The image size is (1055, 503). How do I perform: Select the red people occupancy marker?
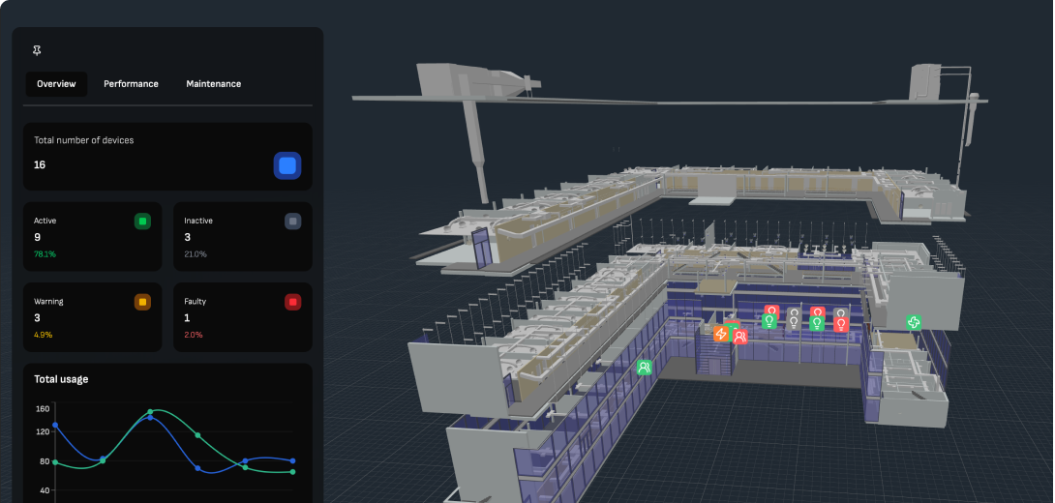(x=740, y=337)
